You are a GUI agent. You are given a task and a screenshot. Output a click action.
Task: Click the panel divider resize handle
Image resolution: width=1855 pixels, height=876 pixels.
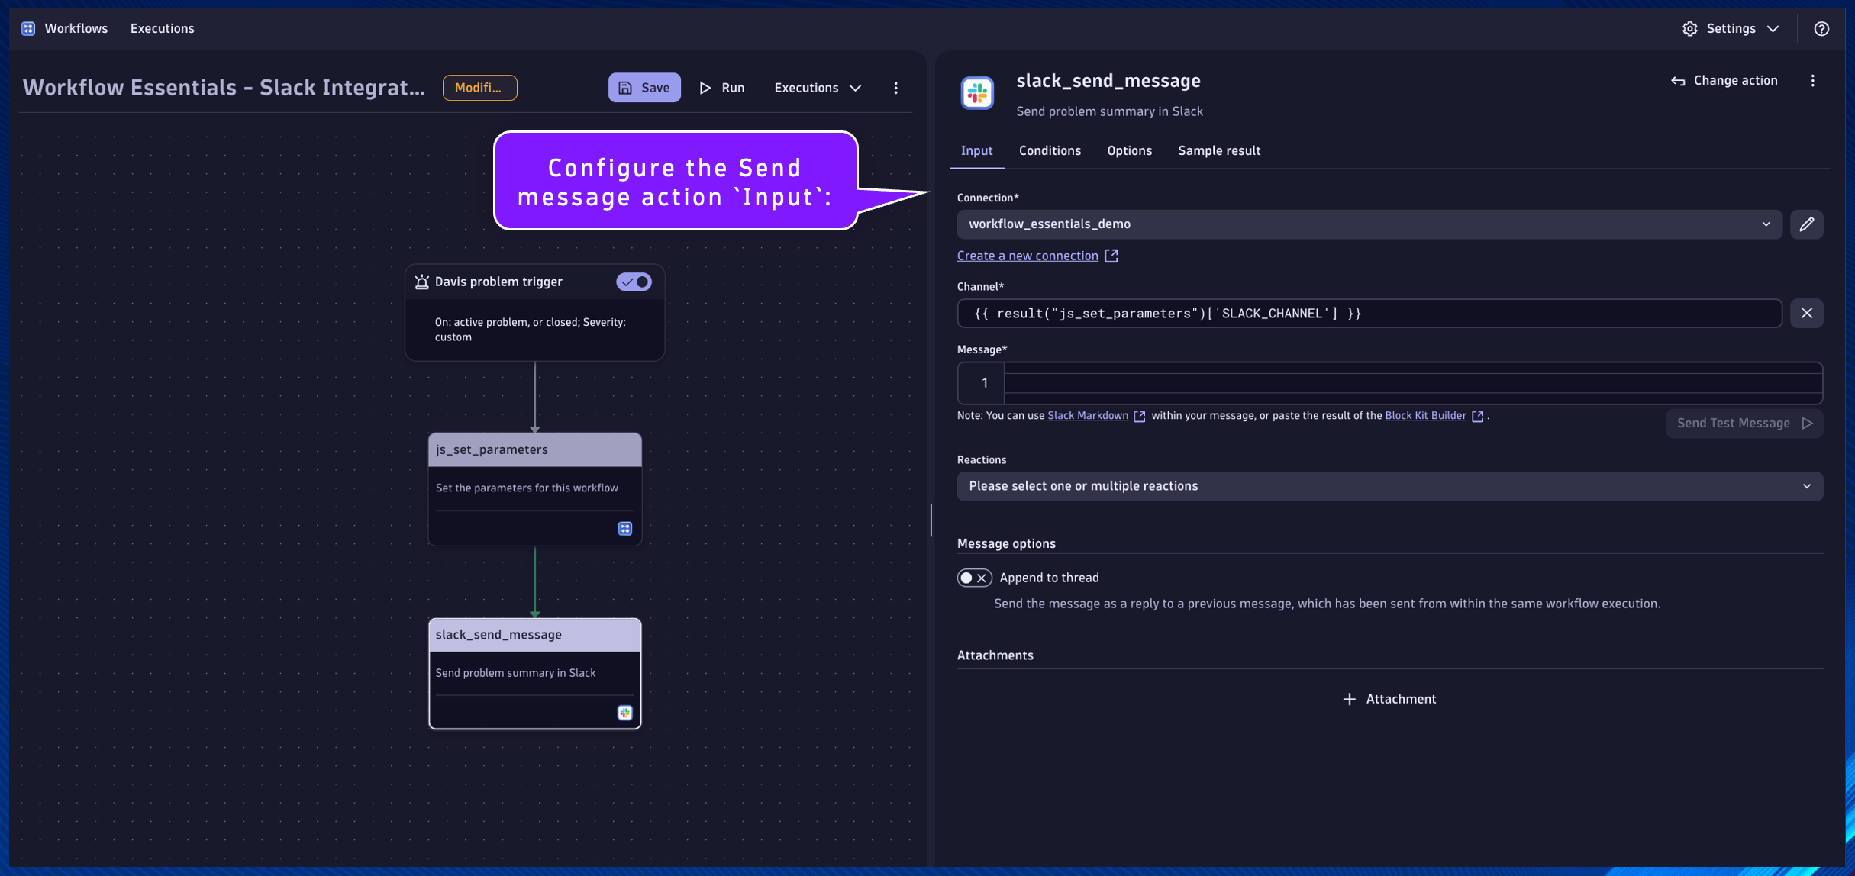point(931,520)
